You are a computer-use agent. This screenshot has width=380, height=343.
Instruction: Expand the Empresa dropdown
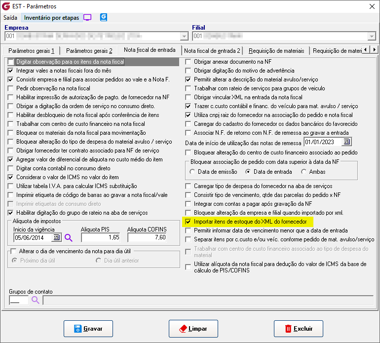pyautogui.click(x=184, y=37)
